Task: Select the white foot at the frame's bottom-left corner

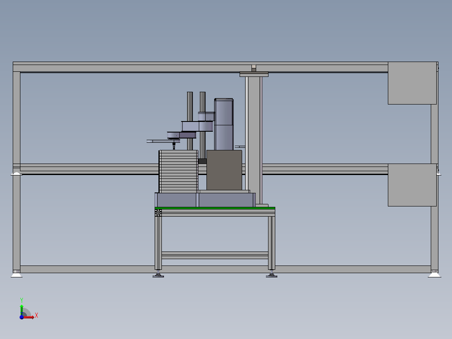Action: click(x=17, y=274)
